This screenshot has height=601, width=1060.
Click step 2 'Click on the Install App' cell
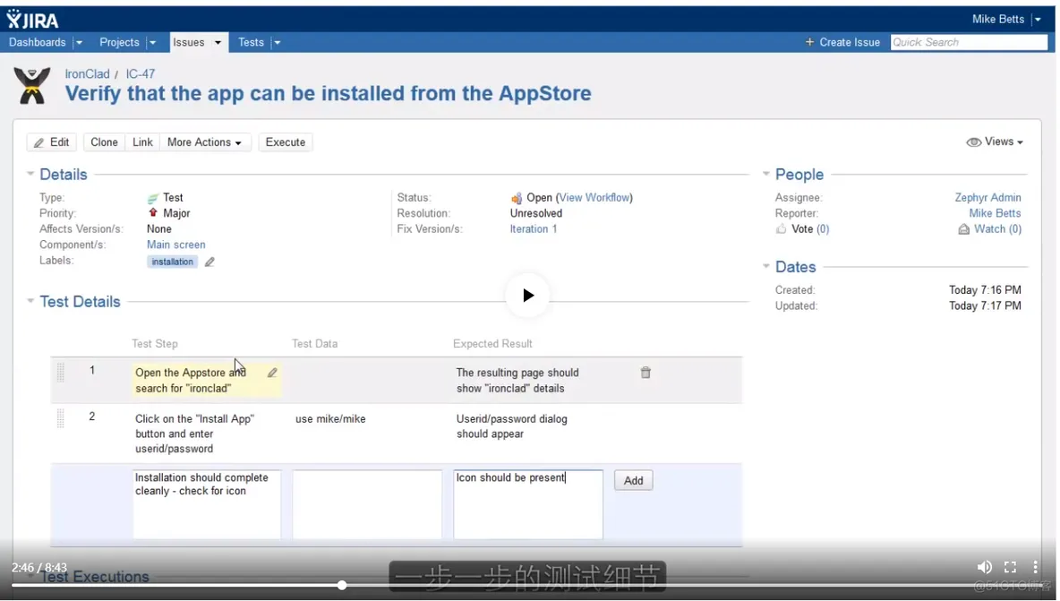point(194,434)
